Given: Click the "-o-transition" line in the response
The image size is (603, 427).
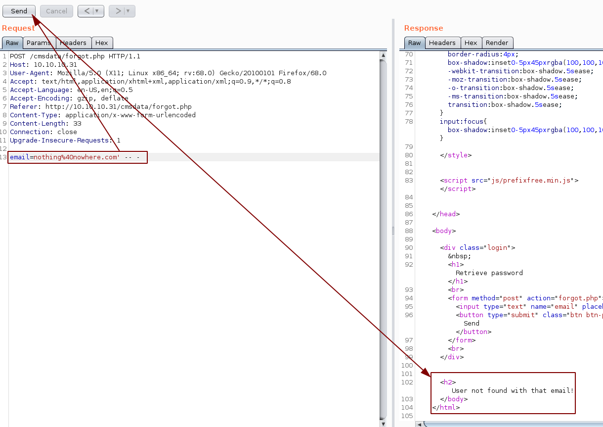Looking at the screenshot, I should coord(510,88).
